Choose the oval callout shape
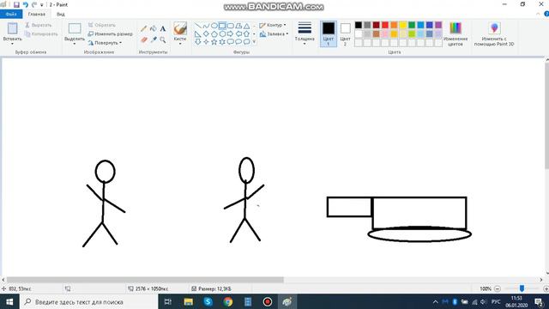The image size is (549, 309). pyautogui.click(x=238, y=42)
